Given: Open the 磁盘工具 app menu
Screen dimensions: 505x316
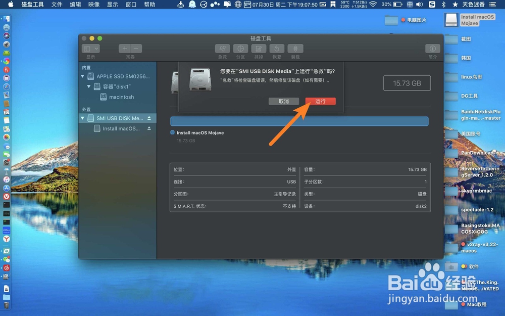Looking at the screenshot, I should tap(32, 5).
